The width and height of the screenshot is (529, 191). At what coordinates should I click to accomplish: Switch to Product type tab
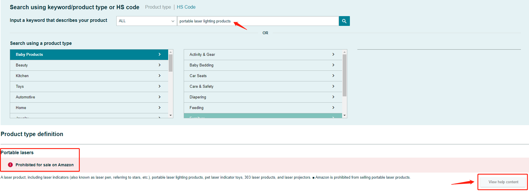(158, 7)
